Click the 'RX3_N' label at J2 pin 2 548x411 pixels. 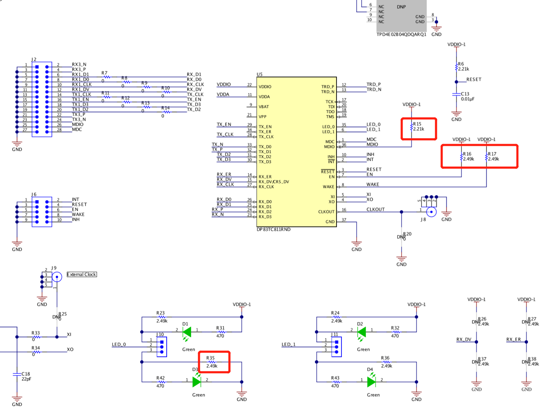(x=79, y=64)
